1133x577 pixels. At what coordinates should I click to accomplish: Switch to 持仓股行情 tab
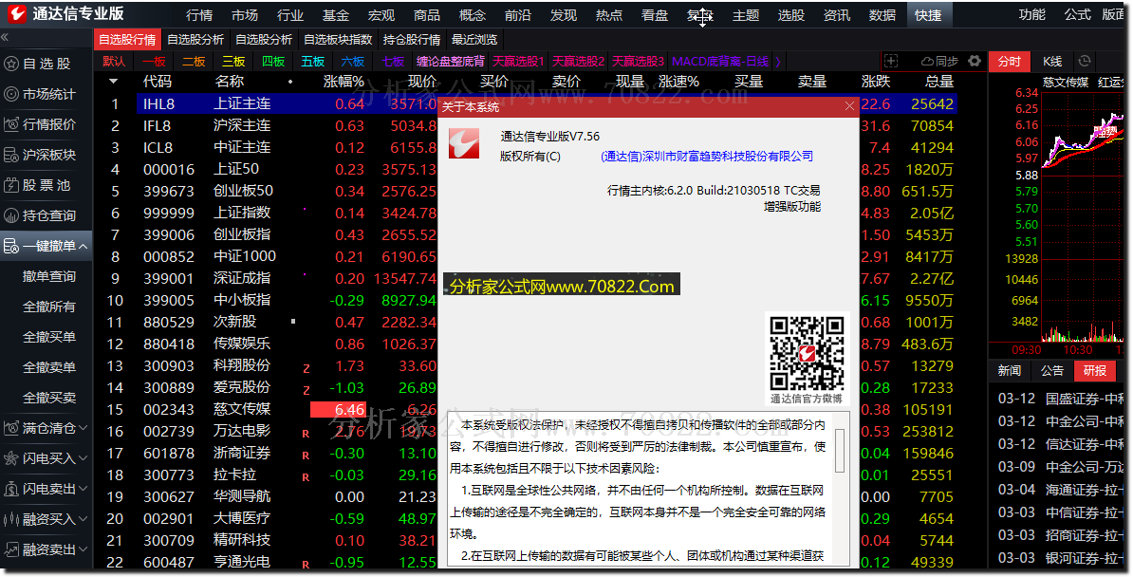[x=412, y=39]
